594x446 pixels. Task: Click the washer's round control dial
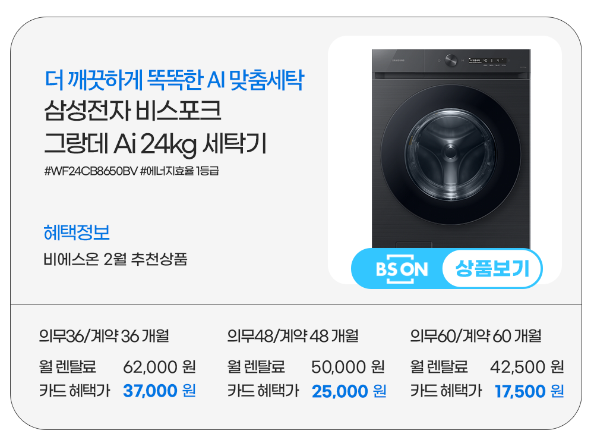tap(450, 60)
